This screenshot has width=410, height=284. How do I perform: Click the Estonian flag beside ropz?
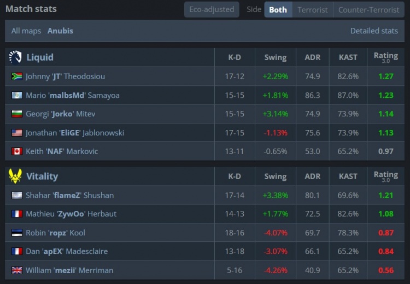pos(17,233)
